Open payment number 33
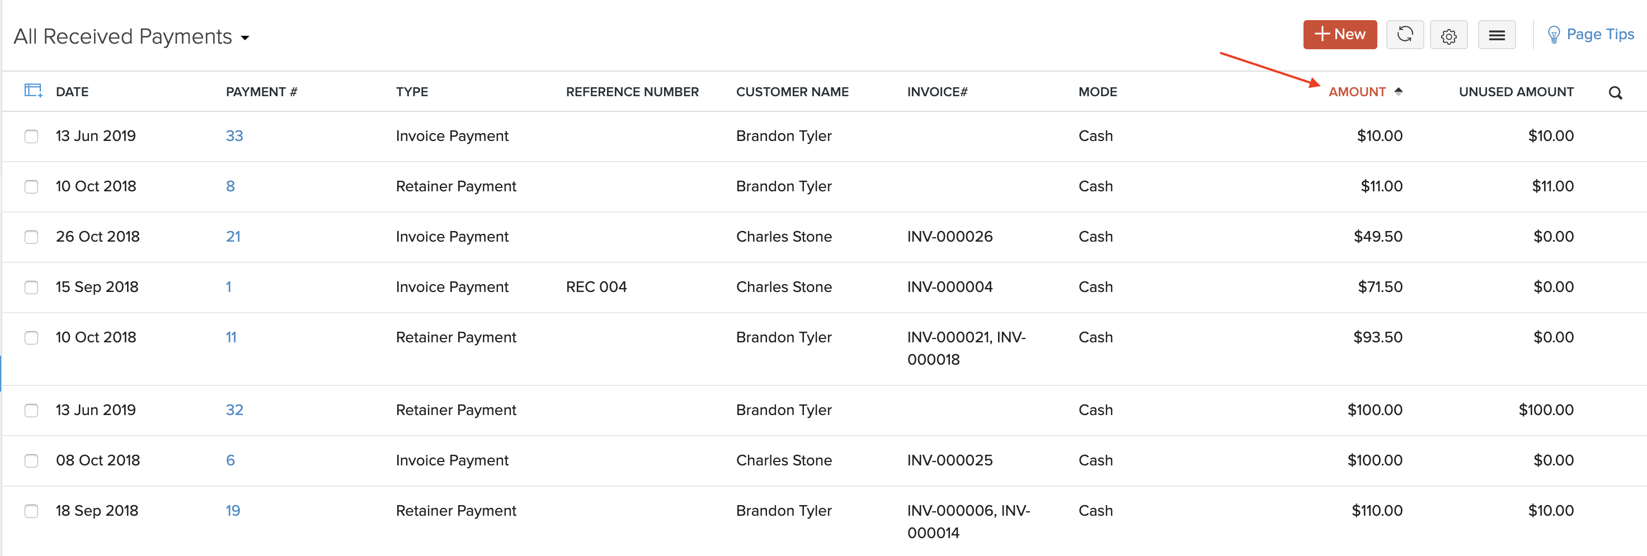This screenshot has width=1647, height=556. [x=234, y=135]
